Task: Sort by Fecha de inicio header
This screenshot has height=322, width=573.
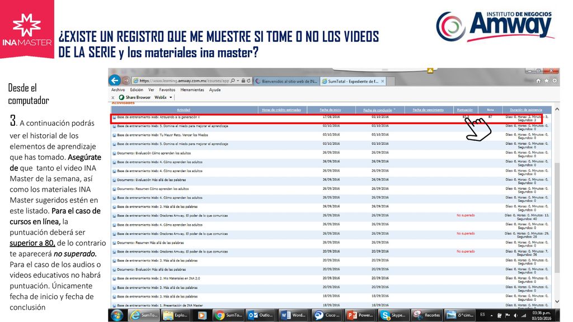Action: click(x=330, y=110)
